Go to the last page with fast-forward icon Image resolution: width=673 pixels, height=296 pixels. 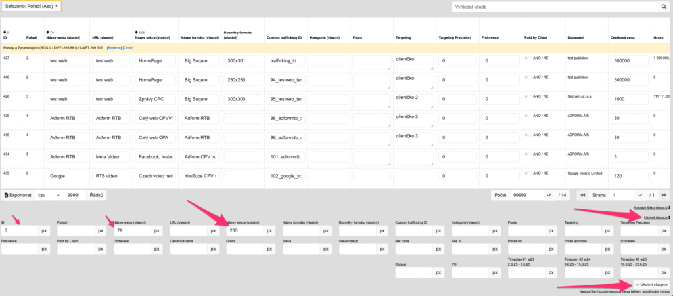point(664,195)
